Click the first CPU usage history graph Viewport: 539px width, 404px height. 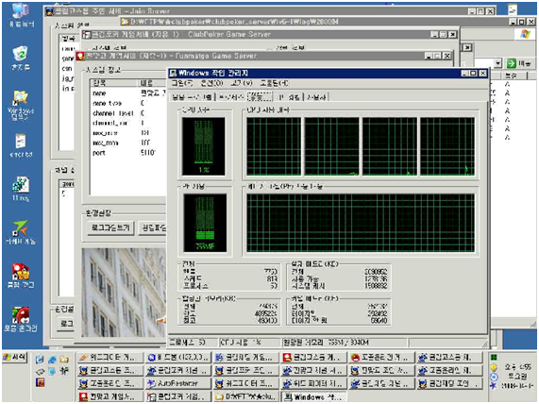point(274,146)
